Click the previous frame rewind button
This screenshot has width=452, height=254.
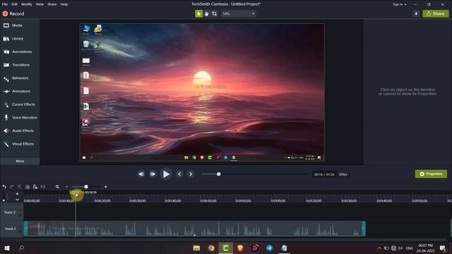141,174
